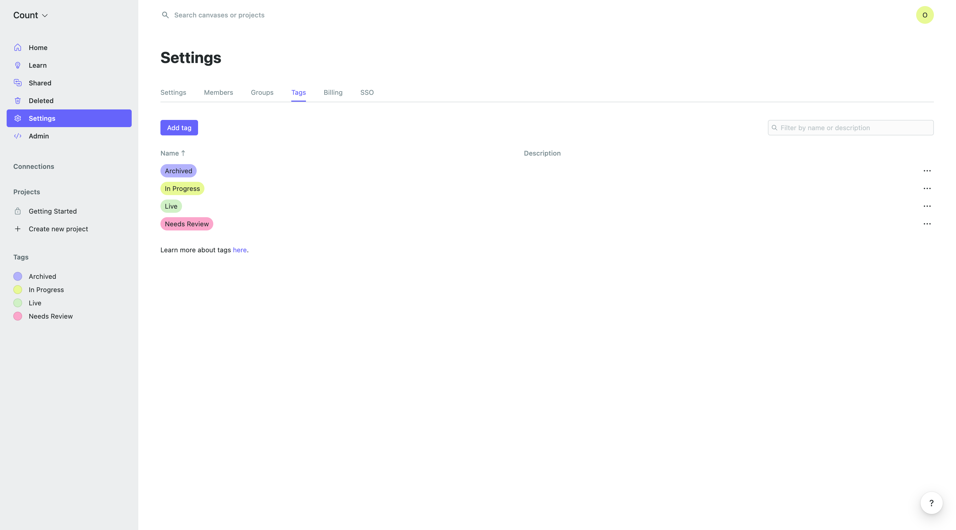Click the pink Needs Review sidebar swatch
956x530 pixels.
[17, 316]
